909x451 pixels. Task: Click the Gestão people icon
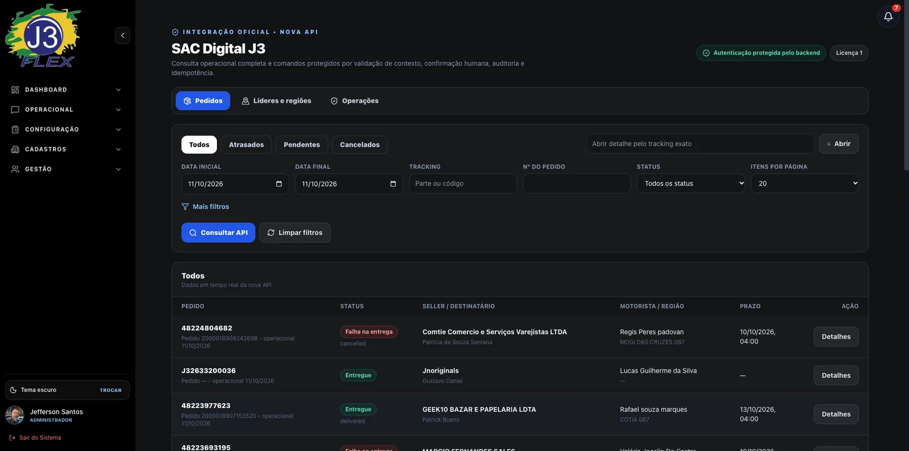coord(15,169)
